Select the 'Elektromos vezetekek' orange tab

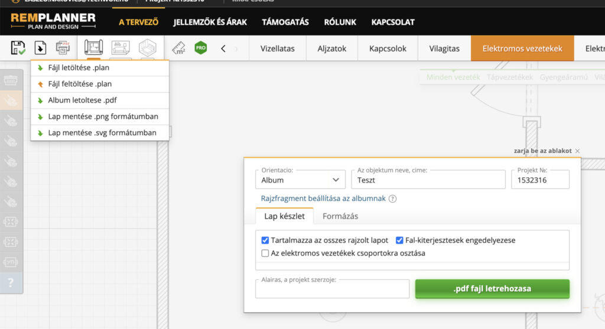pyautogui.click(x=522, y=48)
